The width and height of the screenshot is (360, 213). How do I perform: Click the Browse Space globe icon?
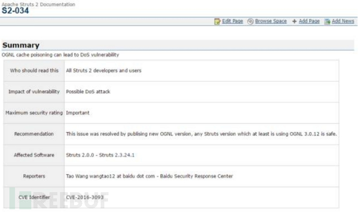click(250, 21)
